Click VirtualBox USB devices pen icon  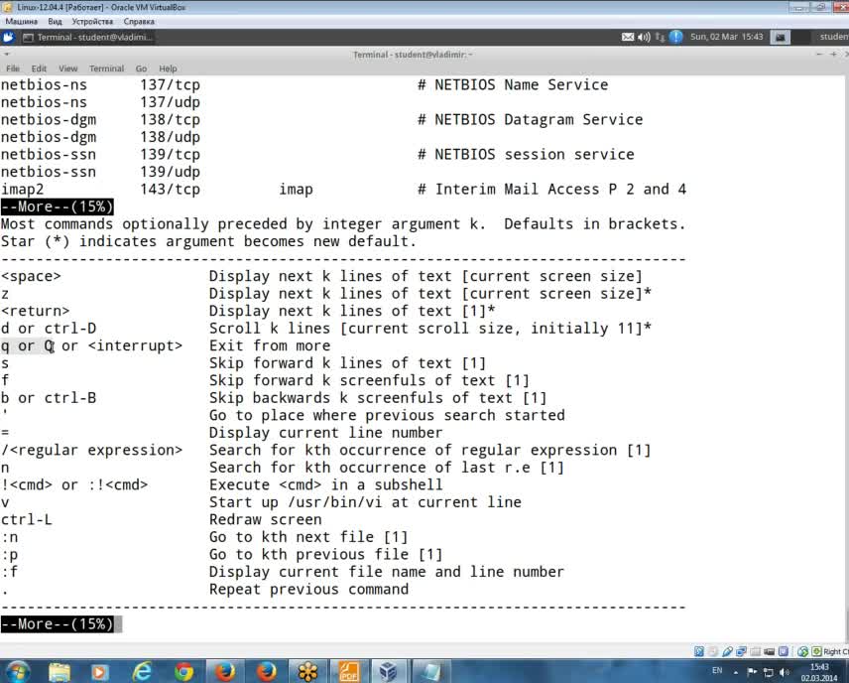pyautogui.click(x=727, y=651)
